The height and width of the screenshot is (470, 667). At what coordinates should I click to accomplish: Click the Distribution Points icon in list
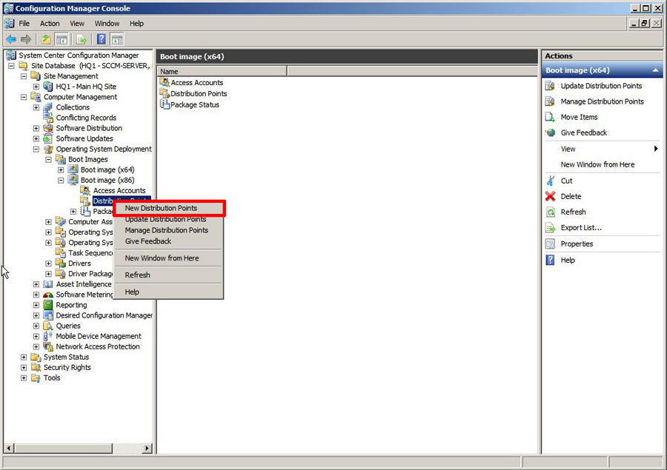click(165, 93)
